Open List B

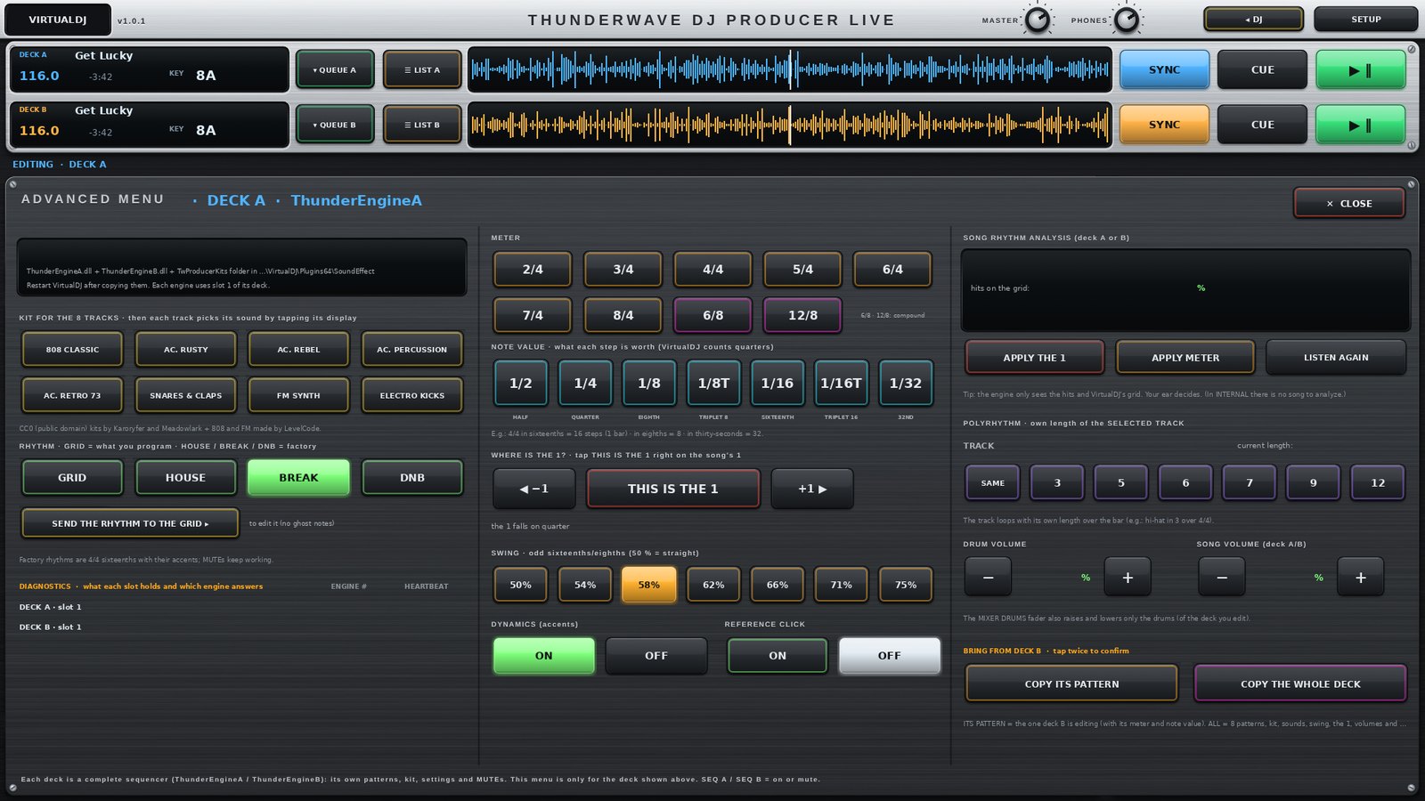point(422,125)
